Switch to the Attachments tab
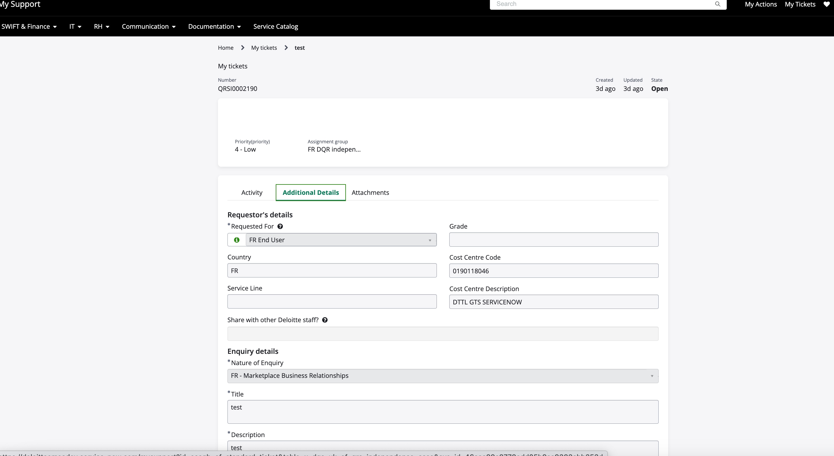The width and height of the screenshot is (834, 456). click(371, 192)
